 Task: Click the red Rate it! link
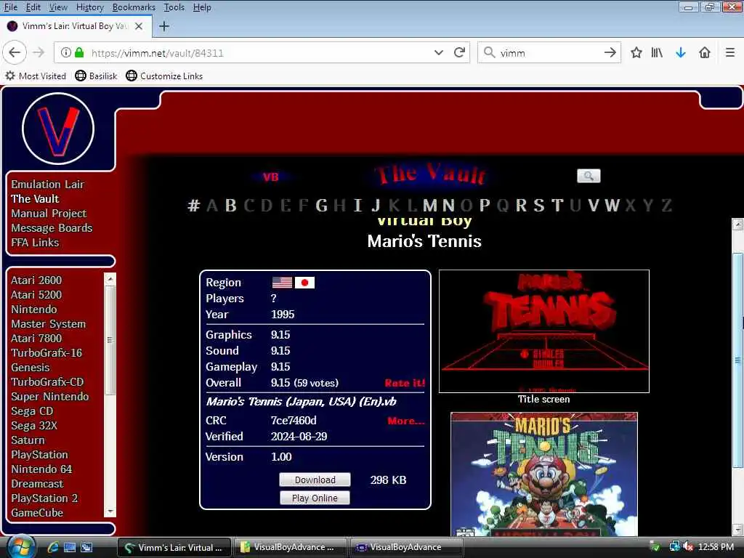pos(405,383)
